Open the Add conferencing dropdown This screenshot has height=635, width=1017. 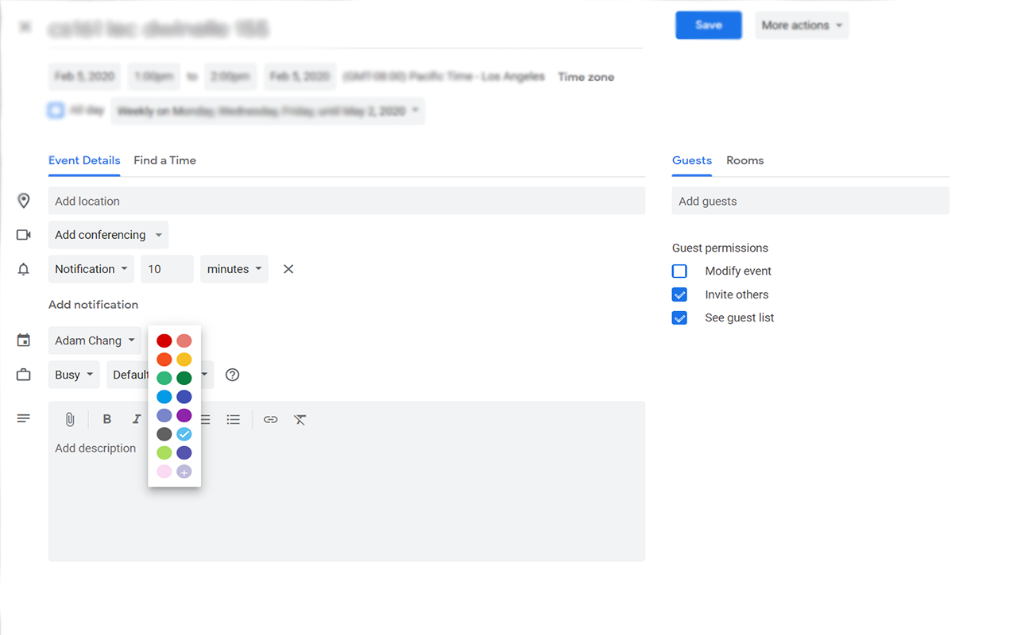pyautogui.click(x=108, y=235)
